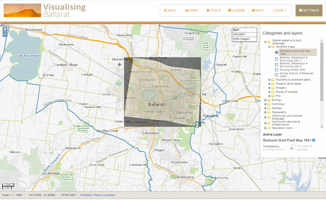Expand the Hydrology category
The height and width of the screenshot is (203, 326).
265,104
